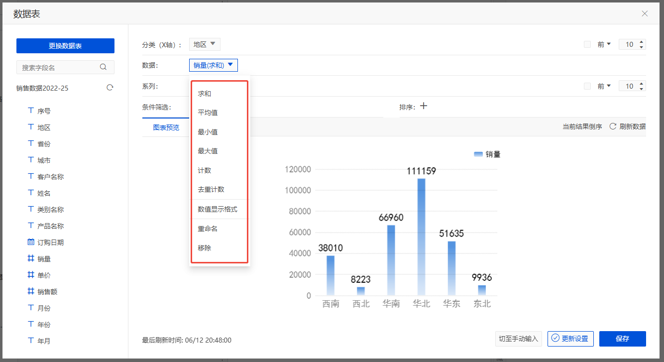This screenshot has height=362, width=664.
Task: Open the 前 dropdown in 分类 row
Action: (604, 44)
